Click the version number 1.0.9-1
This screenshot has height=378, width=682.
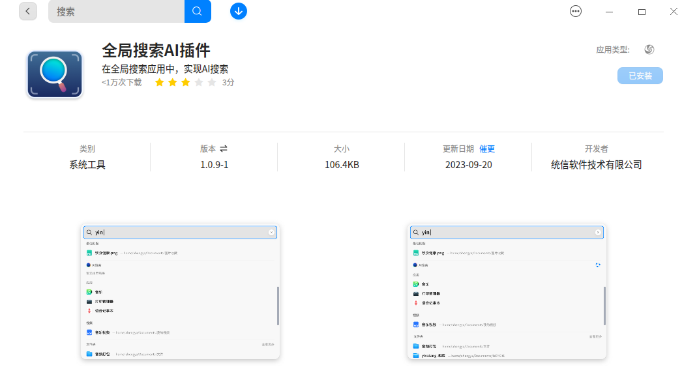click(214, 165)
